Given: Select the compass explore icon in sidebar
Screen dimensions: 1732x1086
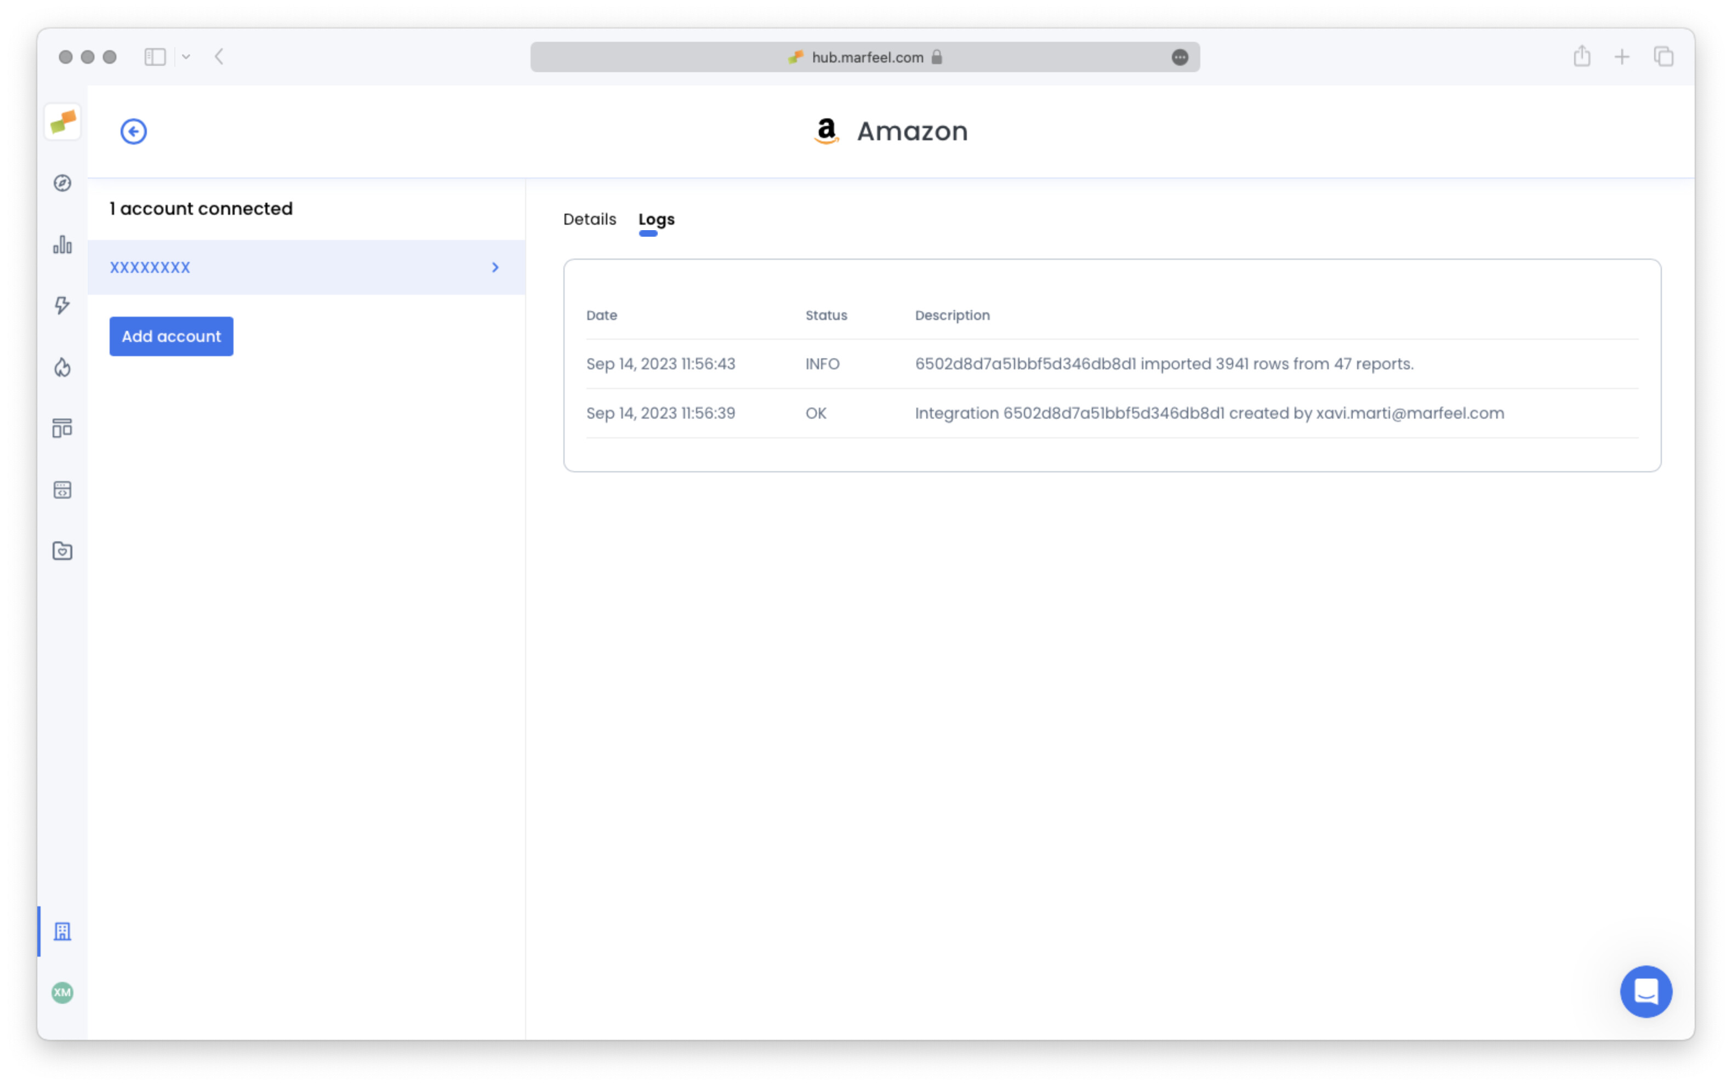Looking at the screenshot, I should 62,184.
